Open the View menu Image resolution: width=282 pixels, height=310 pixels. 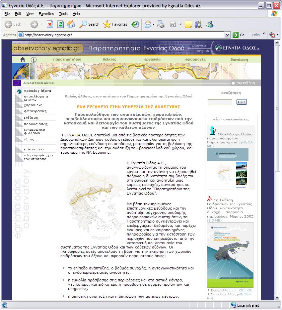(x=30, y=14)
